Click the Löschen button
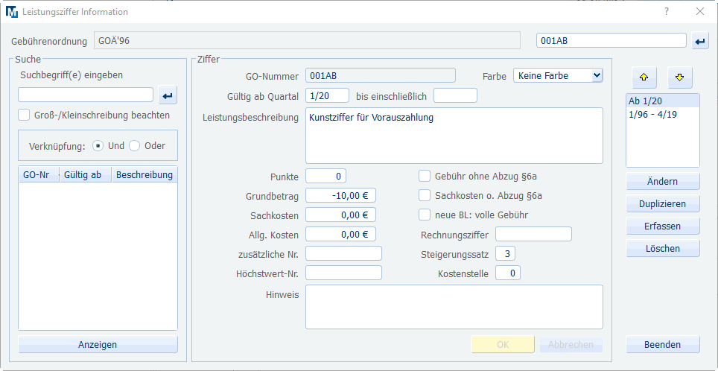The height and width of the screenshot is (371, 718). 663,249
